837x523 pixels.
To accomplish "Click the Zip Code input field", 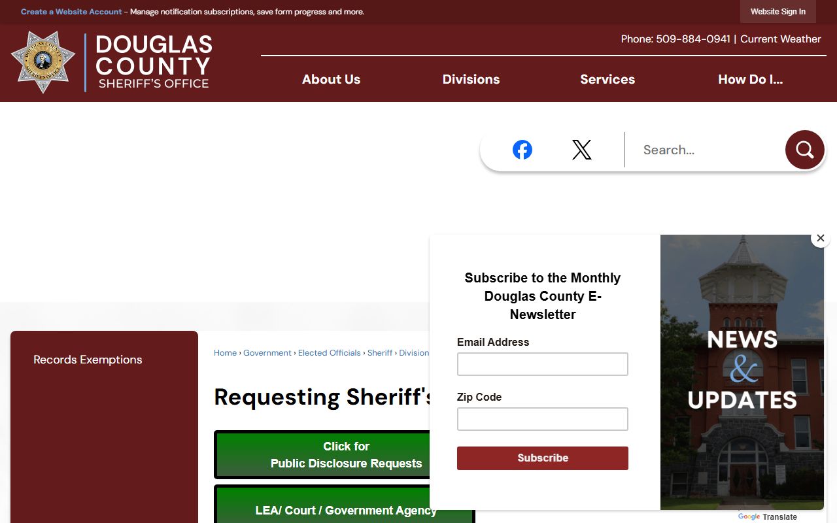I will click(x=543, y=419).
